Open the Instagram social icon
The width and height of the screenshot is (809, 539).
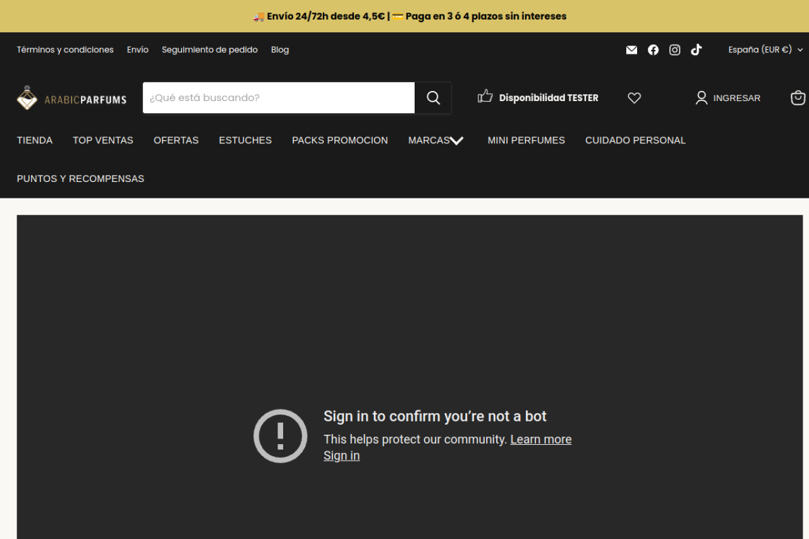[x=674, y=50]
